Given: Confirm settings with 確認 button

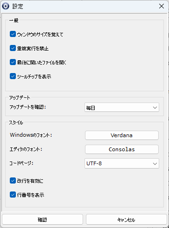Looking at the screenshot, I should coord(42,220).
